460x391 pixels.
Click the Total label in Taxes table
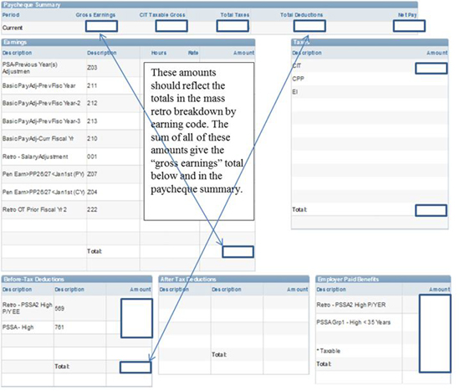click(299, 210)
